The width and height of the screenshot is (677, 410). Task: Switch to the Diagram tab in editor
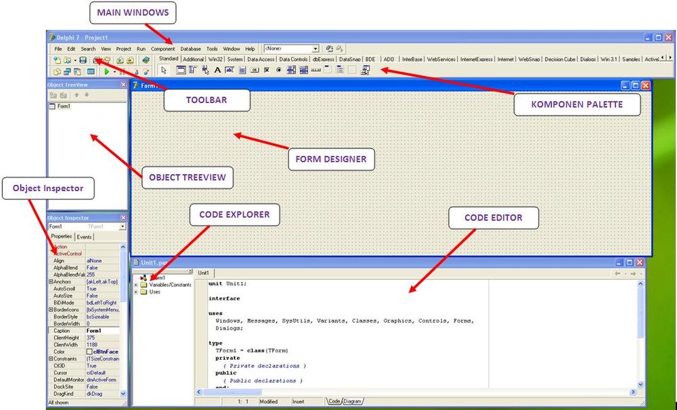point(352,401)
